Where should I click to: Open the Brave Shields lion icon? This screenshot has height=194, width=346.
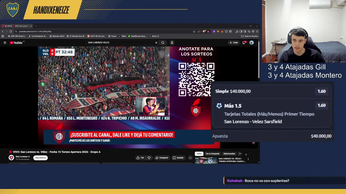coord(204,32)
